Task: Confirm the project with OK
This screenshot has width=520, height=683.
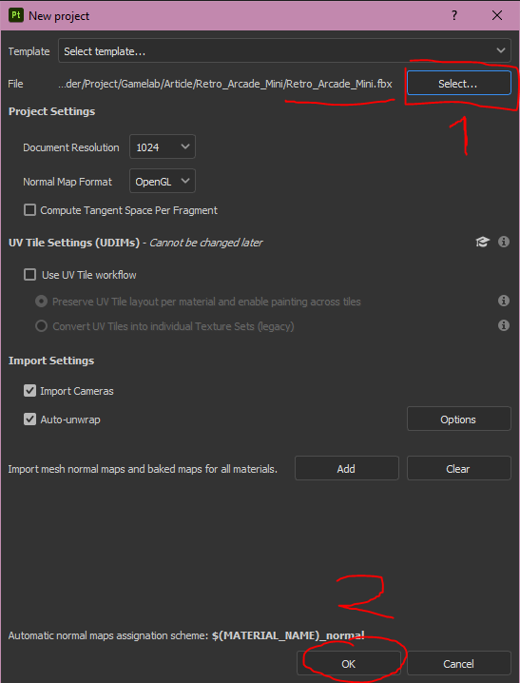Action: coord(348,663)
